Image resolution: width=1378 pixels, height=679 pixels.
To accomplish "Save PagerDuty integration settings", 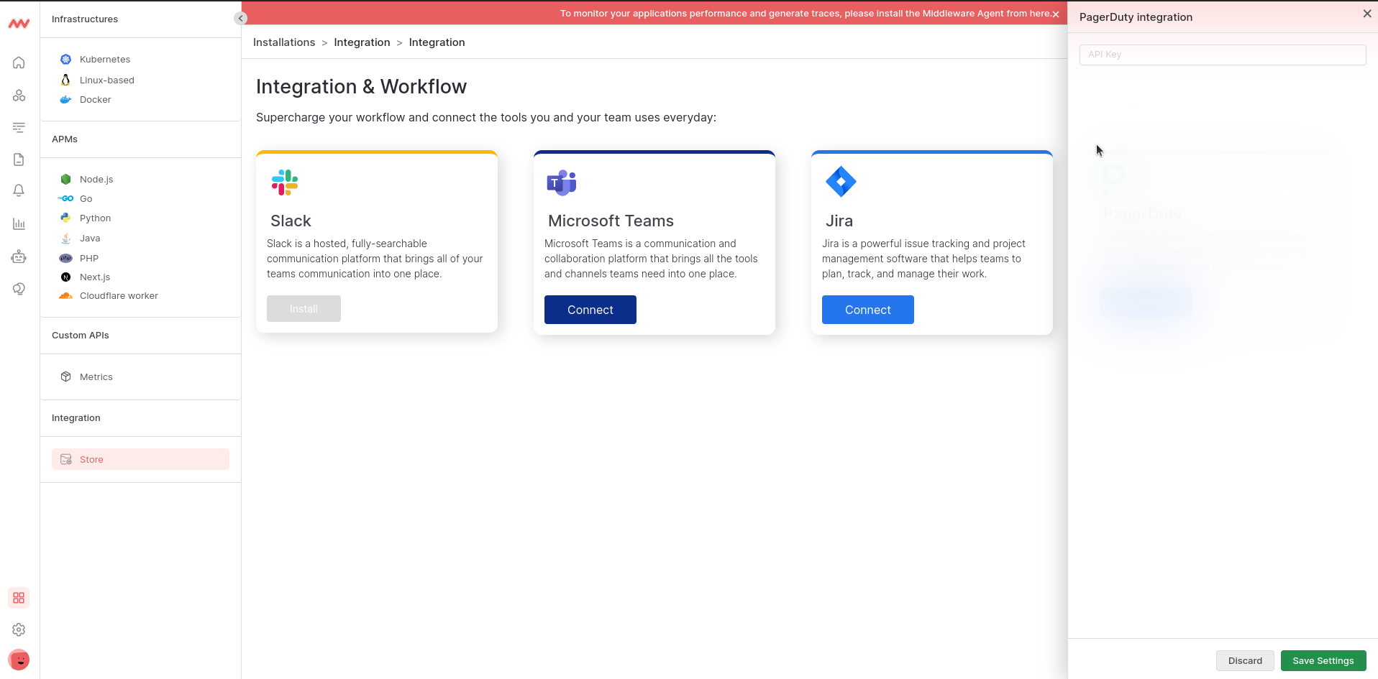I will coord(1323,660).
